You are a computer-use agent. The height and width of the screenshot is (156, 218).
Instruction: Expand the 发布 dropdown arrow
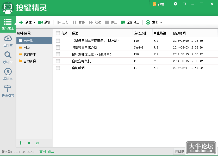161,22
